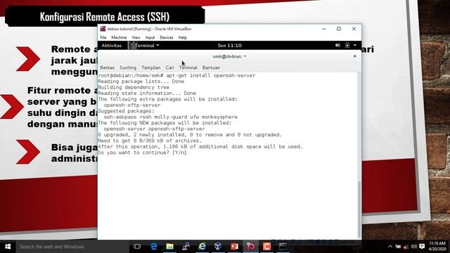This screenshot has width=450, height=253.
Task: Open the VirtualBox Help menu
Action: click(183, 37)
